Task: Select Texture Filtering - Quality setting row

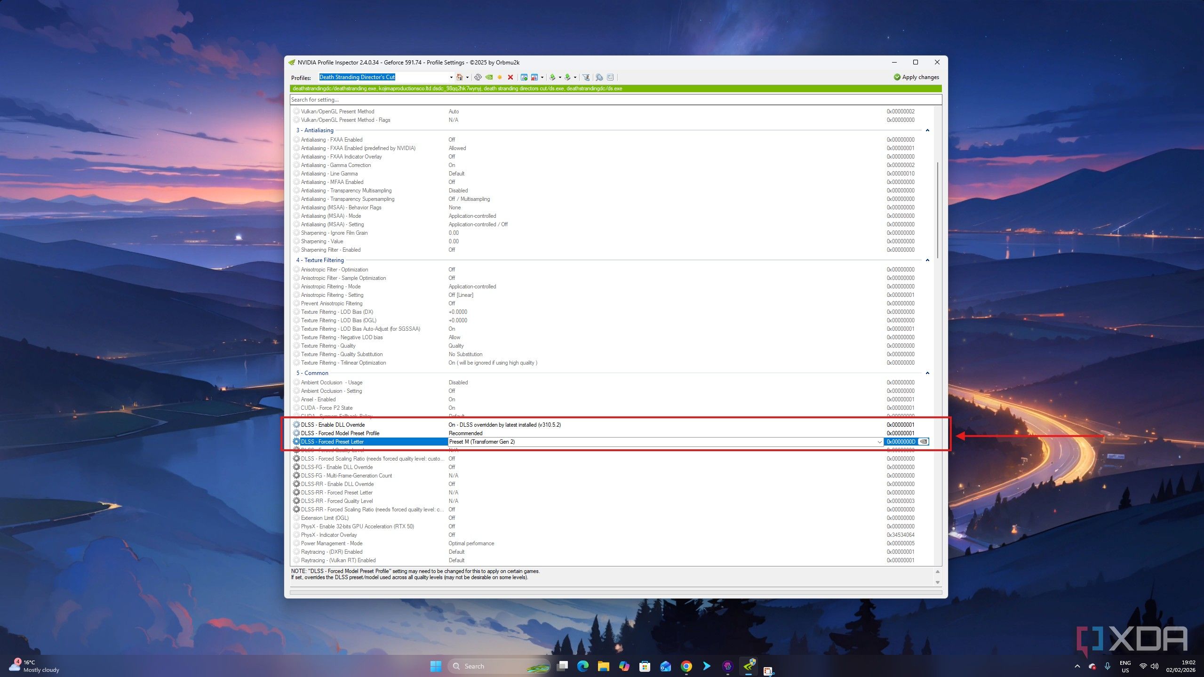Action: [x=610, y=346]
